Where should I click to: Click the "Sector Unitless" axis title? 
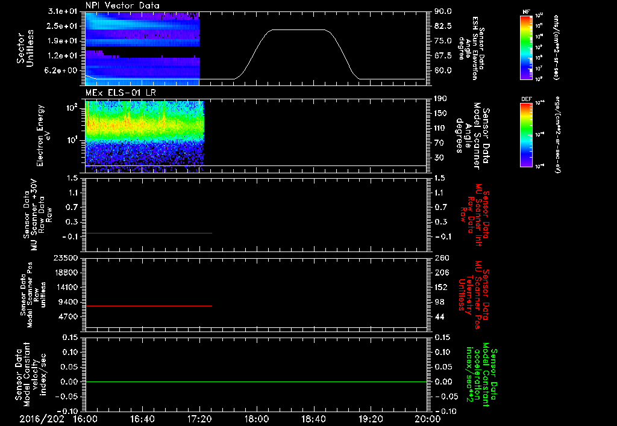tap(25, 48)
